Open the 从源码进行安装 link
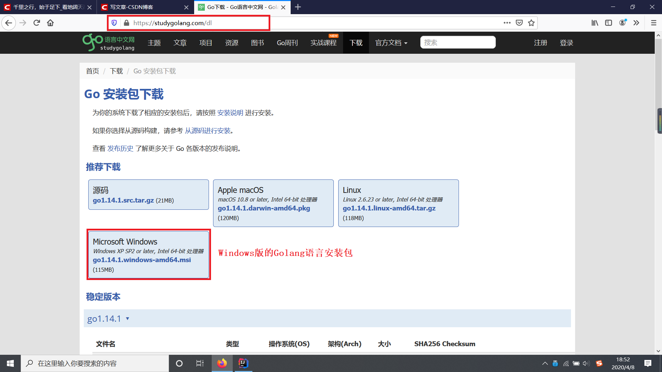The width and height of the screenshot is (662, 372). tap(208, 131)
